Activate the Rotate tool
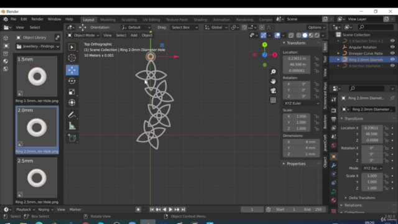Viewport: 398px width, 224px height. [72, 81]
